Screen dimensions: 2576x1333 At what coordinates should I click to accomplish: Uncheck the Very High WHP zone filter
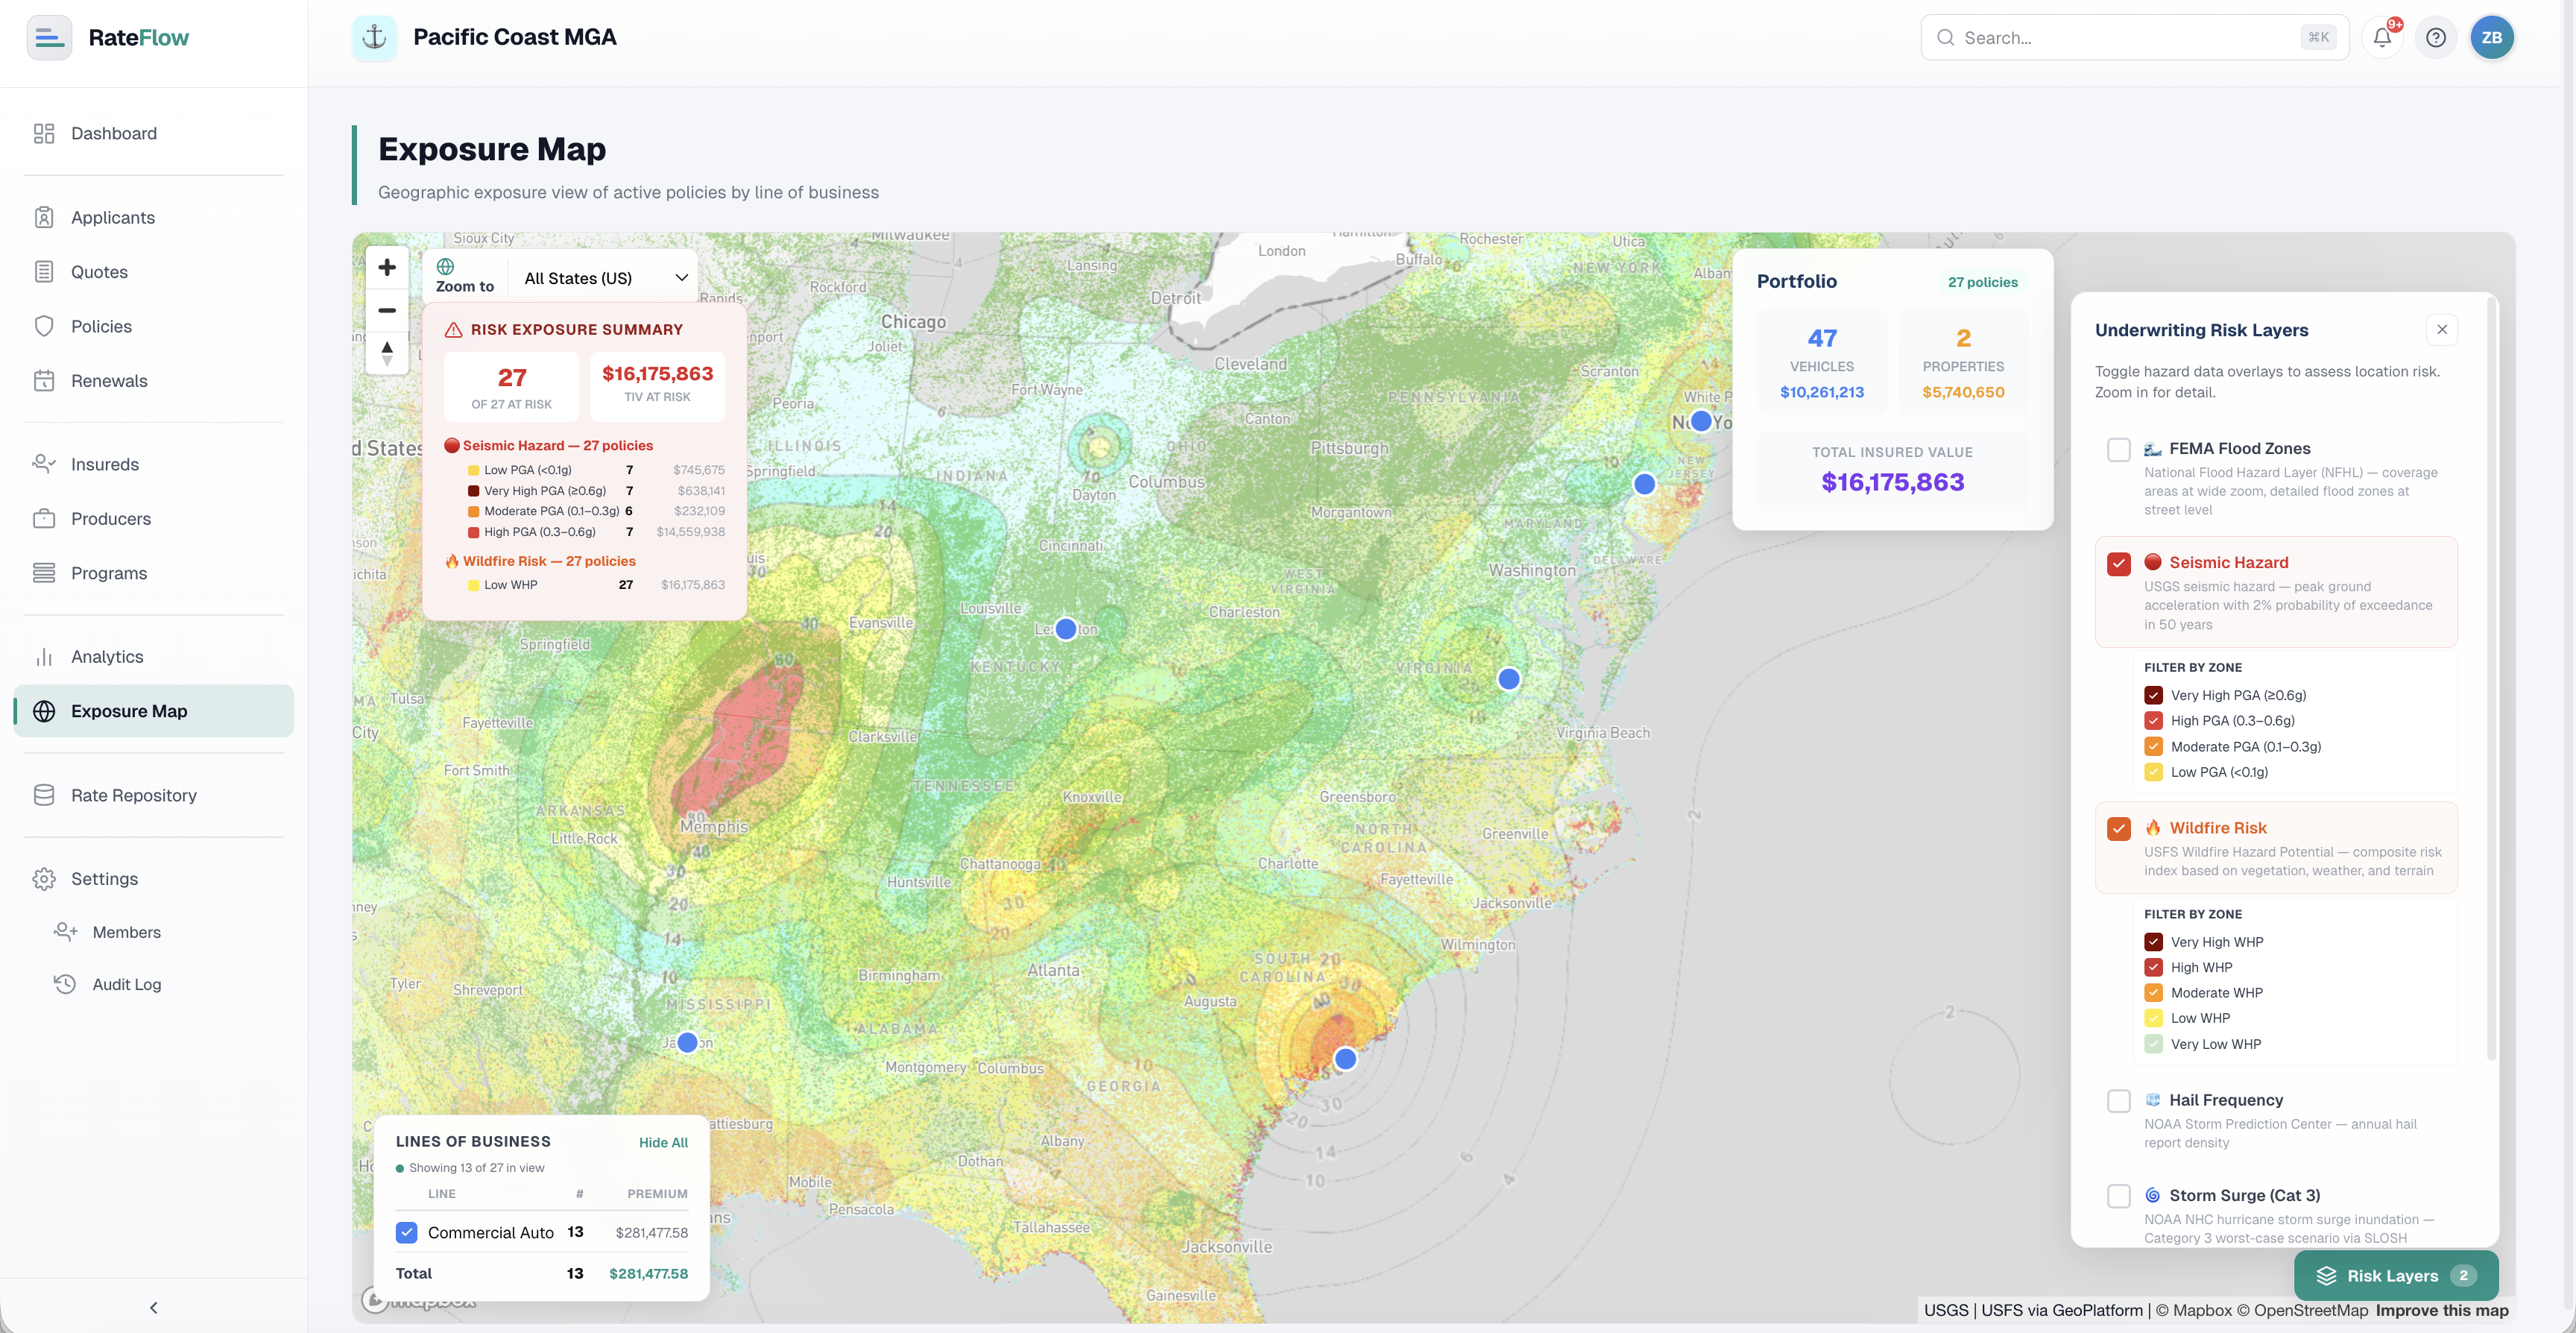[x=2153, y=942]
